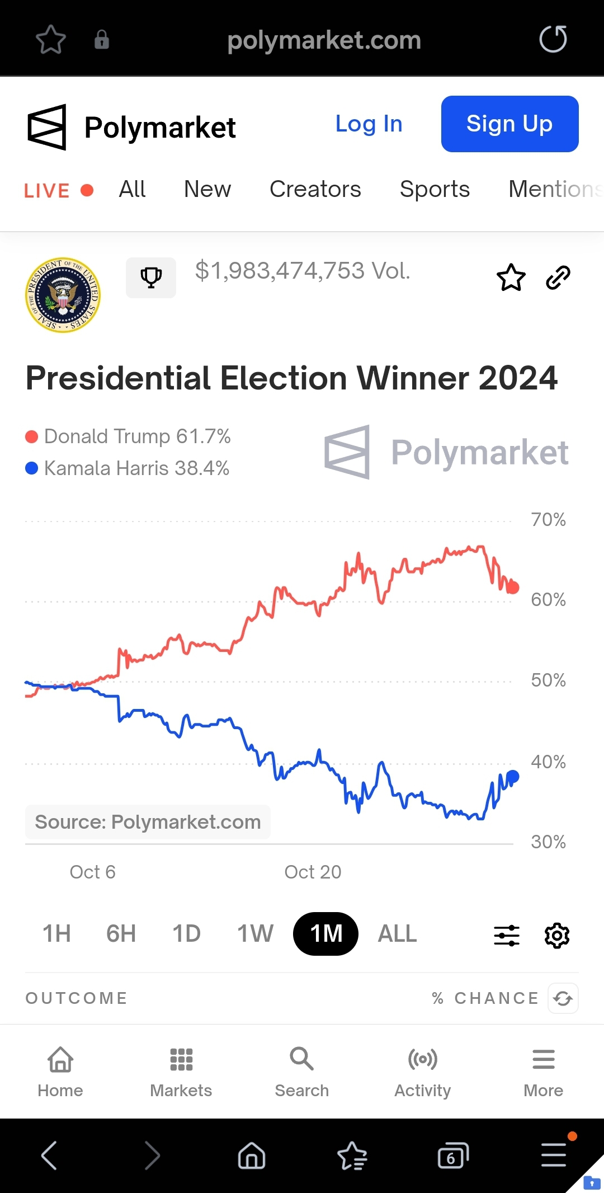Image resolution: width=604 pixels, height=1193 pixels.
Task: Swap the % chance refresh icon
Action: [x=563, y=998]
